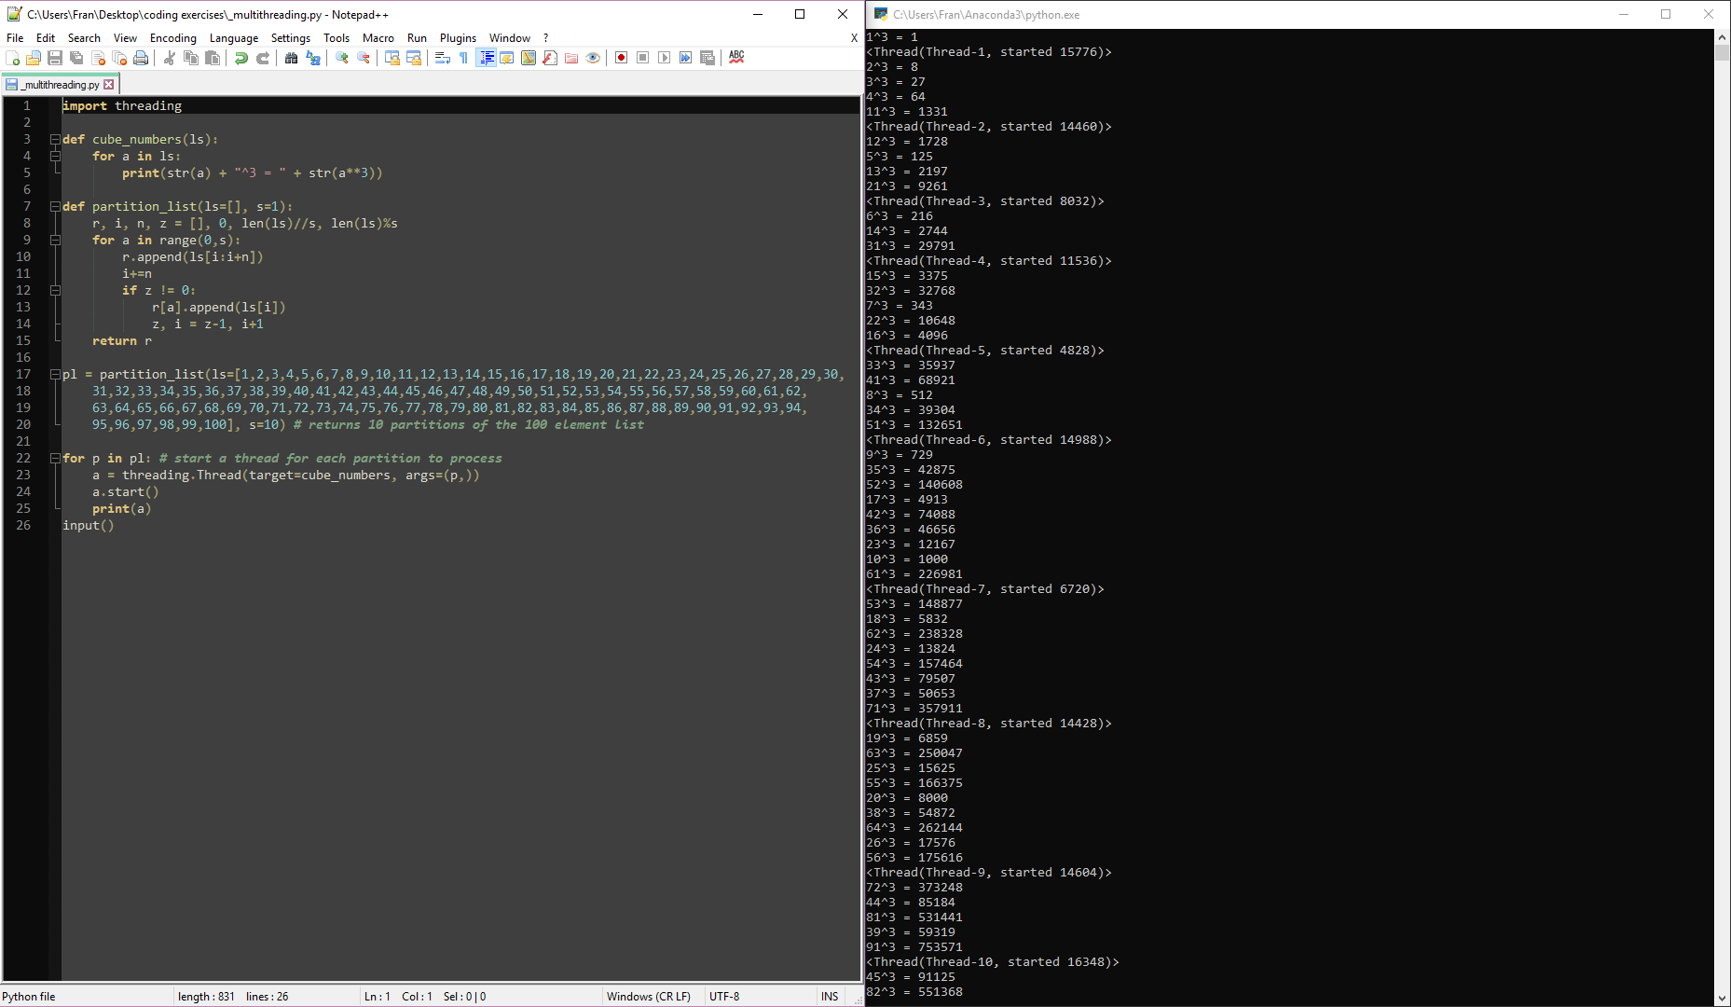Toggle show all characters pilcrow icon
This screenshot has width=1731, height=1007.
[464, 58]
